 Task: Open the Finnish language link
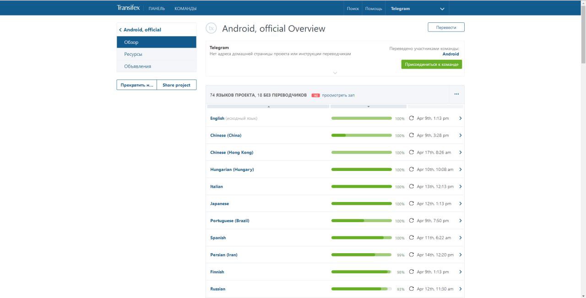[217, 272]
